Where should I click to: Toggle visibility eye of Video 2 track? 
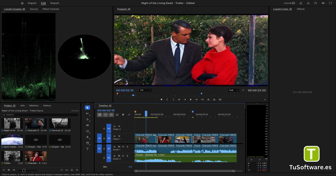(119, 126)
